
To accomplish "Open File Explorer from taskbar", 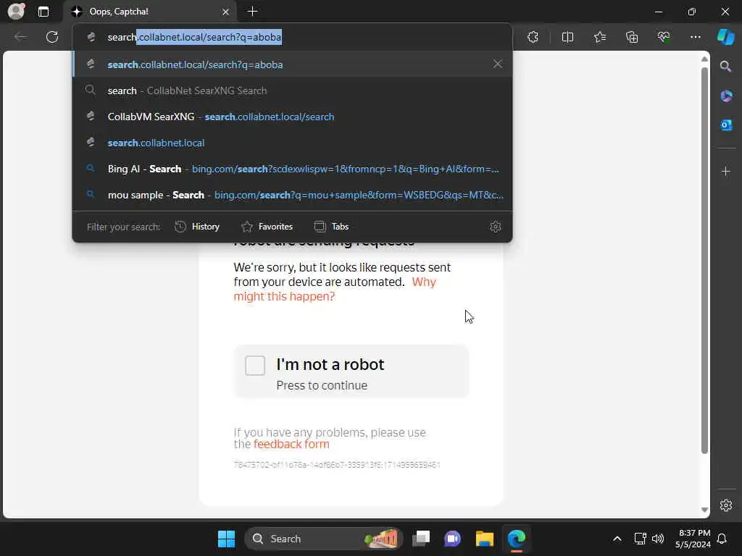I will (485, 539).
